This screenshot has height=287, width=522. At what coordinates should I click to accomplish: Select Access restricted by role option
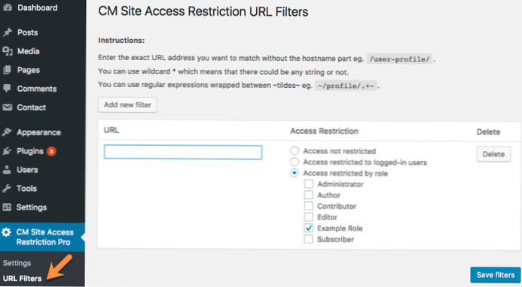pos(295,173)
